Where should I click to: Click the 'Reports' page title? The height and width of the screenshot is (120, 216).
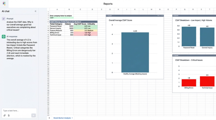[x=108, y=4]
